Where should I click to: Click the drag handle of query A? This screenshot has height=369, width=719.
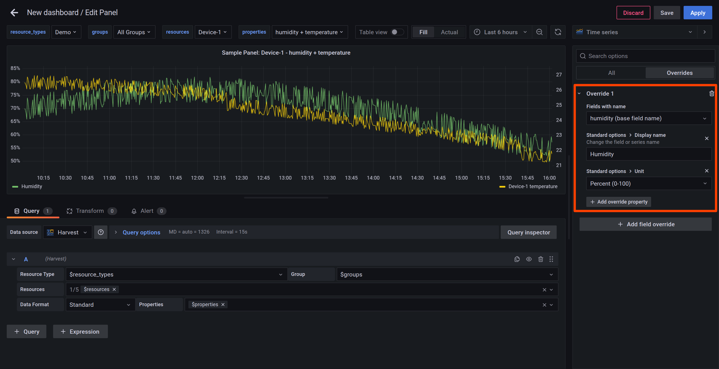coord(551,259)
